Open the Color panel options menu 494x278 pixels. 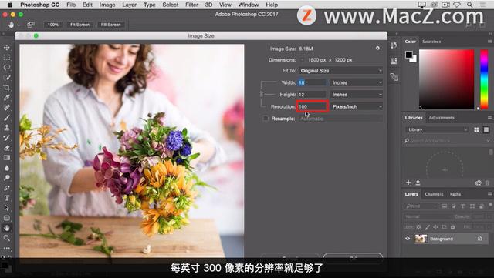[x=489, y=42]
